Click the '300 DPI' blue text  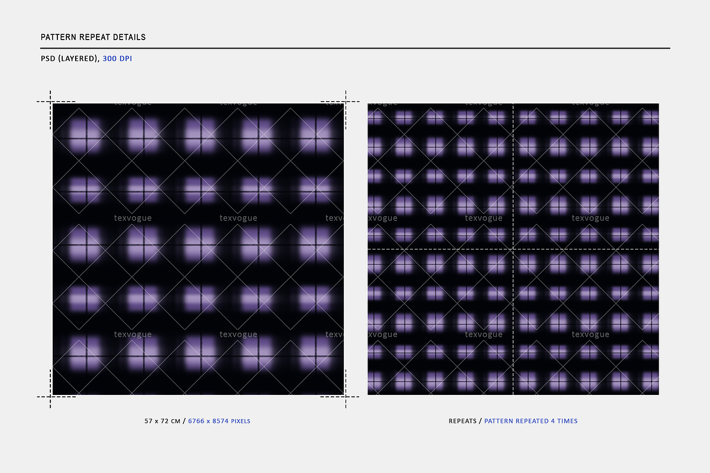click(x=117, y=59)
